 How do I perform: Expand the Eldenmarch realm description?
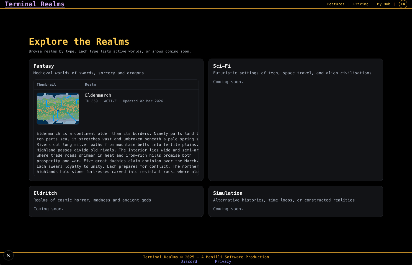pos(116,152)
